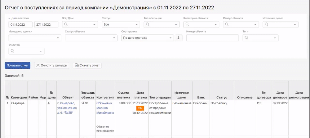
Task: Expand the Статус обзвона dropdown
Action: point(91,38)
